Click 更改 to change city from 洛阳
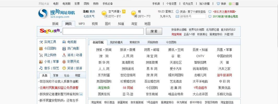Image resolution: width=278 pixels, height=104 pixels. click(x=92, y=11)
